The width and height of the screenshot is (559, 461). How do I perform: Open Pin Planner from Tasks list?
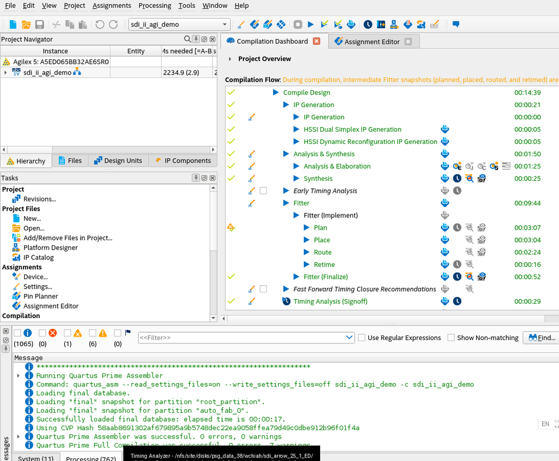click(40, 296)
